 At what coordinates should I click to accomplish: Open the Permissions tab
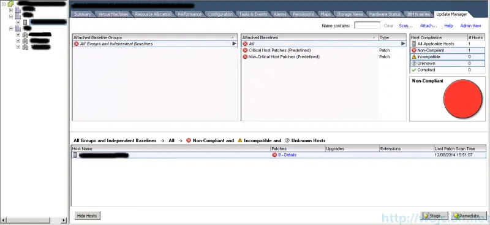point(303,14)
